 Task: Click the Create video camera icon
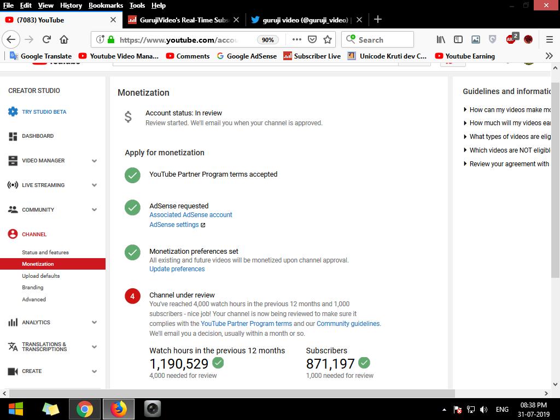tap(13, 371)
